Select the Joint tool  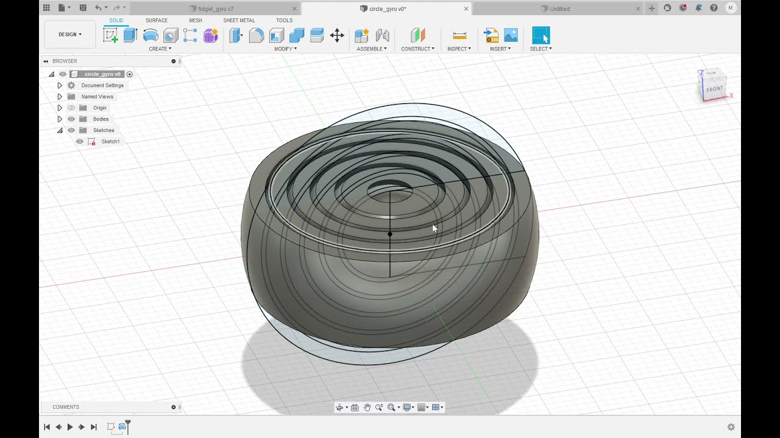pyautogui.click(x=383, y=35)
